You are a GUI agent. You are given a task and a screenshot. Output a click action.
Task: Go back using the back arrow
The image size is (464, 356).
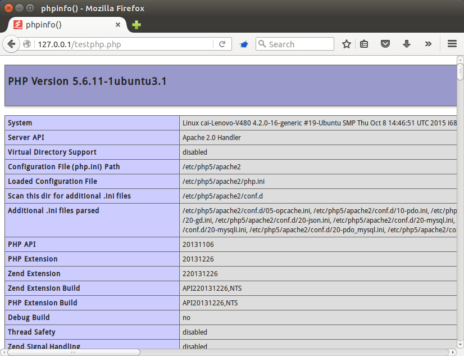pyautogui.click(x=11, y=44)
